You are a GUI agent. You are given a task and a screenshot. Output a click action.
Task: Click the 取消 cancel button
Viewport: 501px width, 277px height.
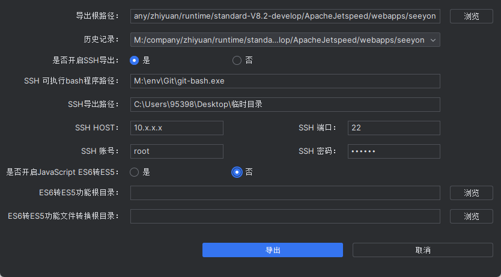point(422,250)
